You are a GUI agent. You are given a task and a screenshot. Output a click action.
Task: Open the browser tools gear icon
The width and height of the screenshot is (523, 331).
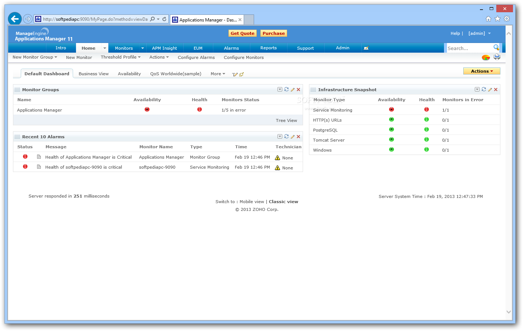[507, 19]
